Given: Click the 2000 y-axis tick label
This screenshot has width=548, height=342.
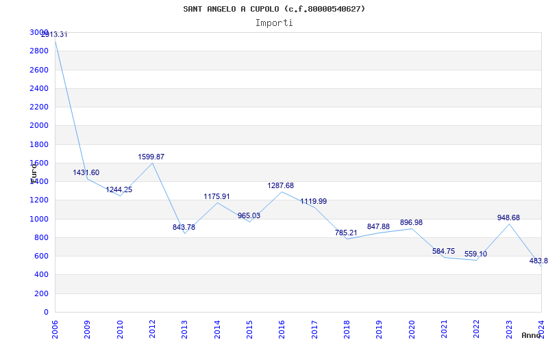Looking at the screenshot, I should pos(39,126).
